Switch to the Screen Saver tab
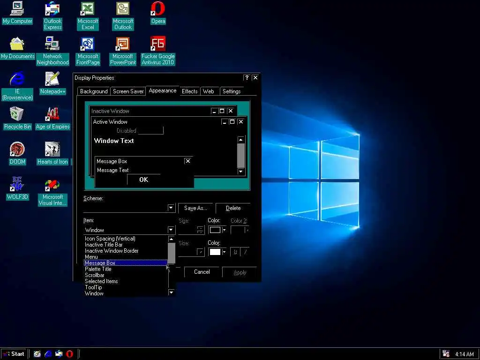This screenshot has height=360, width=480. (x=128, y=91)
